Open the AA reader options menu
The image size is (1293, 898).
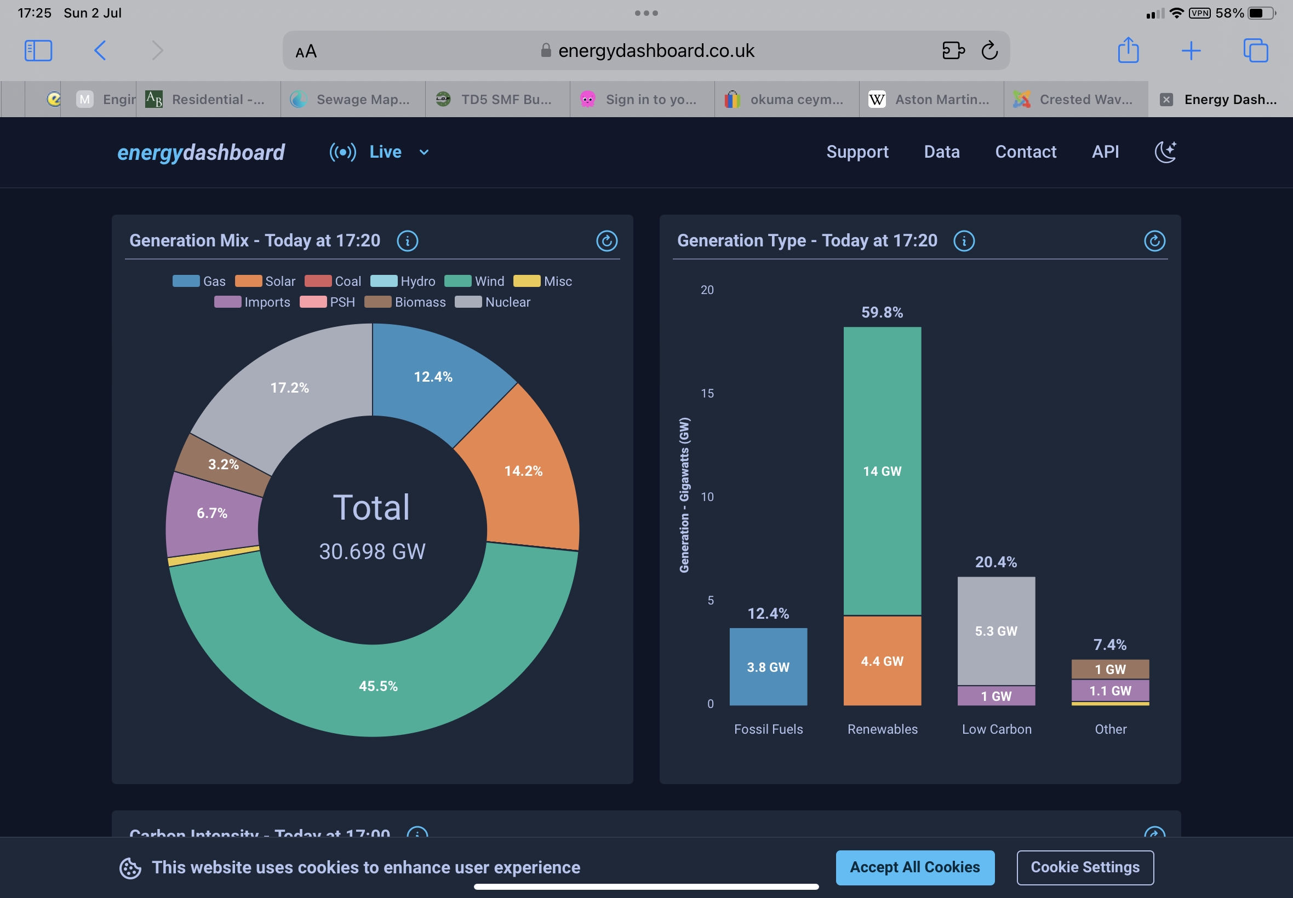point(306,51)
